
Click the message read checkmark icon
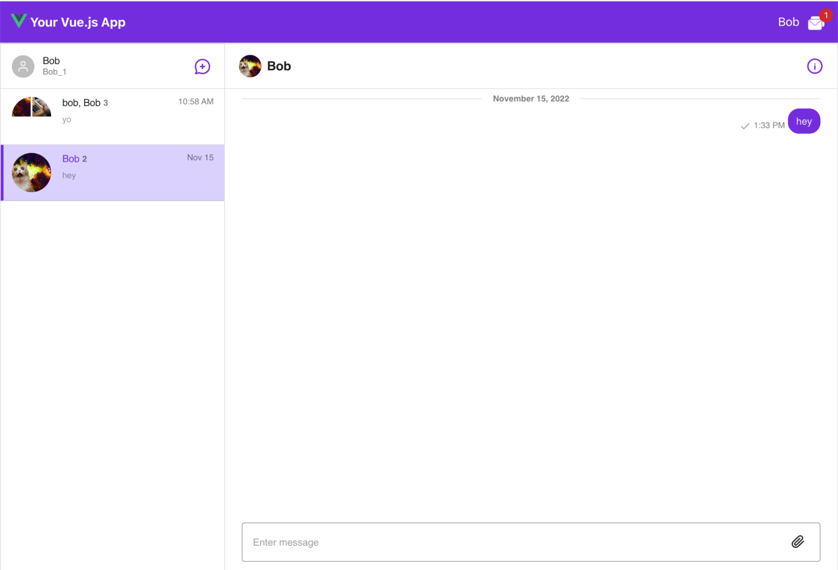[745, 126]
